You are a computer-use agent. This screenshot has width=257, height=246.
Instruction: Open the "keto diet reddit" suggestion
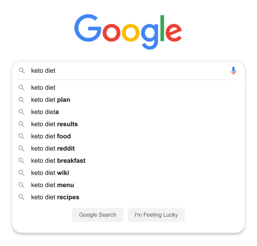tap(53, 148)
